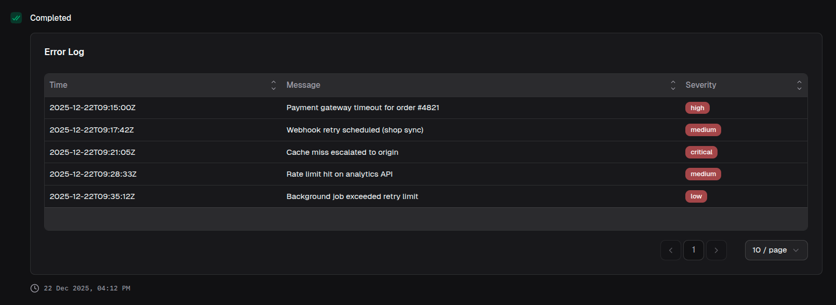Click the high severity badge
Viewport: 836px width, 305px height.
(697, 108)
